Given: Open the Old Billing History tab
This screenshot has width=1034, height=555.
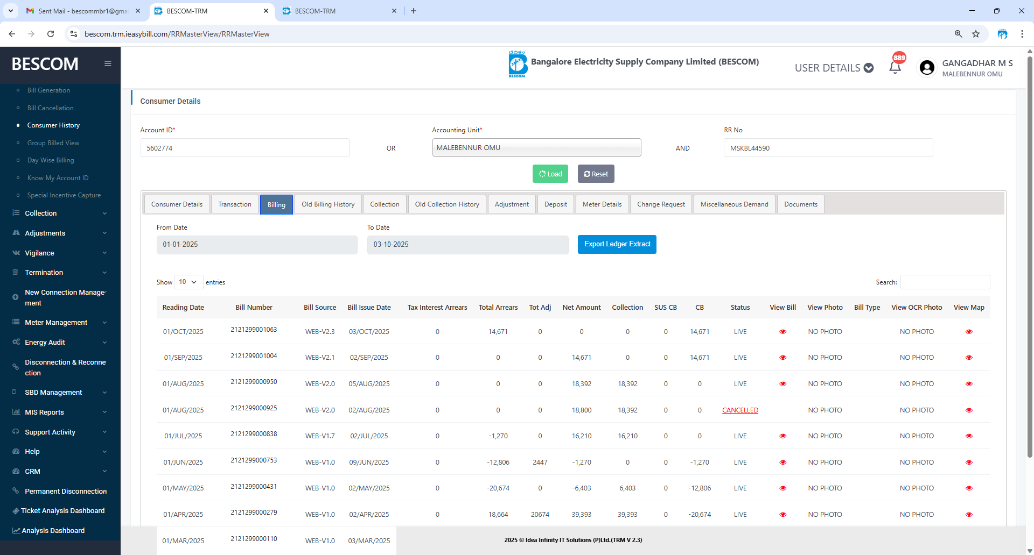Looking at the screenshot, I should [x=327, y=204].
